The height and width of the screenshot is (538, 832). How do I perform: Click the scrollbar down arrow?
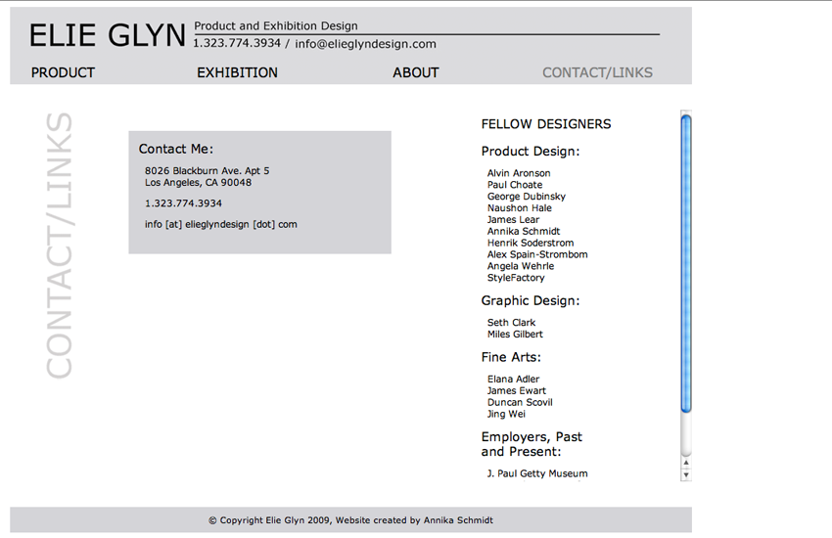tap(686, 474)
